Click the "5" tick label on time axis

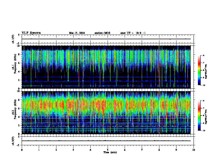click(108, 150)
